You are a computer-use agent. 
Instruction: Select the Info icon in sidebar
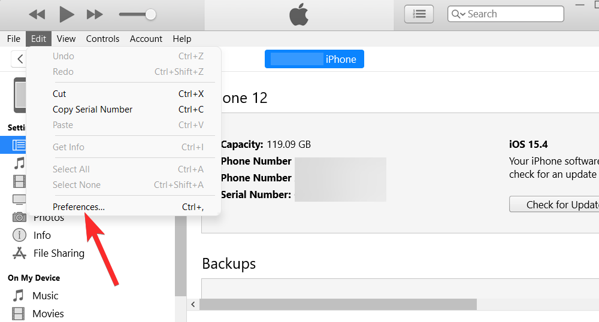tap(19, 235)
